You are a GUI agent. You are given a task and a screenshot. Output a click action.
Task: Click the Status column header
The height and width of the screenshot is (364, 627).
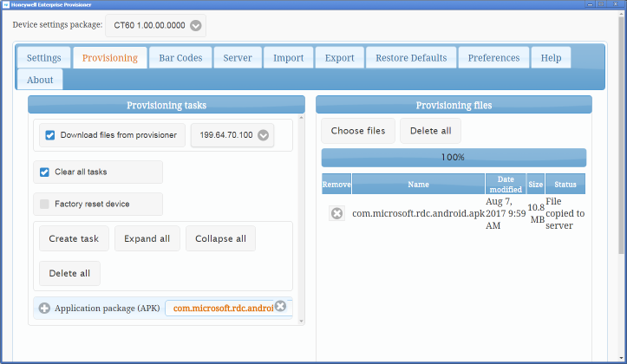[565, 185]
